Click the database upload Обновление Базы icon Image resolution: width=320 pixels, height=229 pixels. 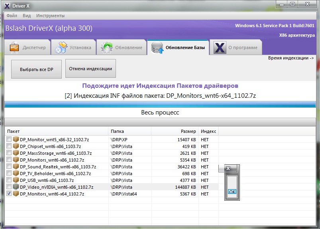[x=157, y=47]
